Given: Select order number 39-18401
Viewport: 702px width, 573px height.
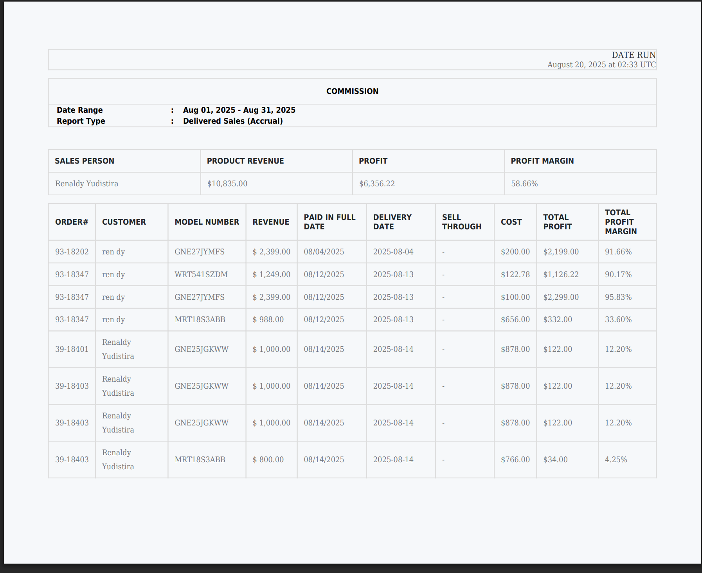Looking at the screenshot, I should 72,349.
